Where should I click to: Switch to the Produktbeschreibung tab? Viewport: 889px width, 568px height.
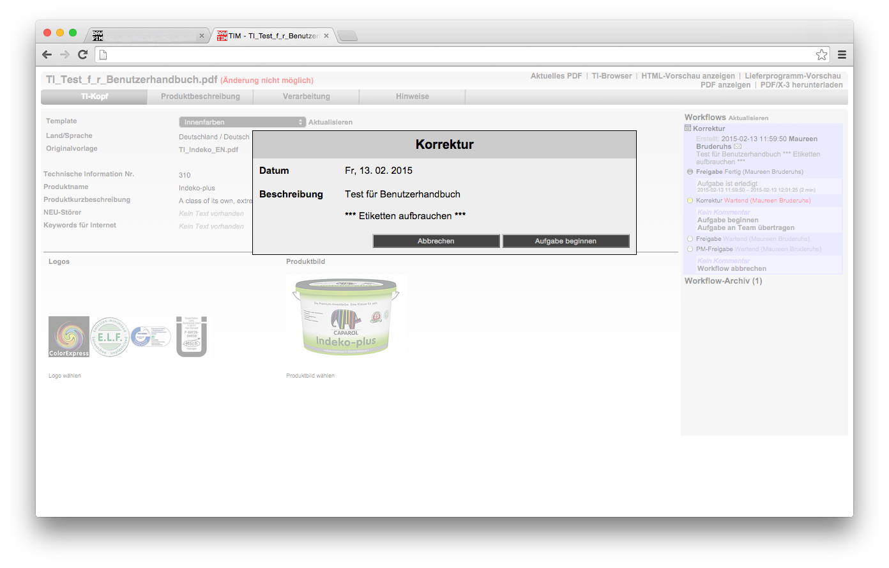[x=201, y=96]
